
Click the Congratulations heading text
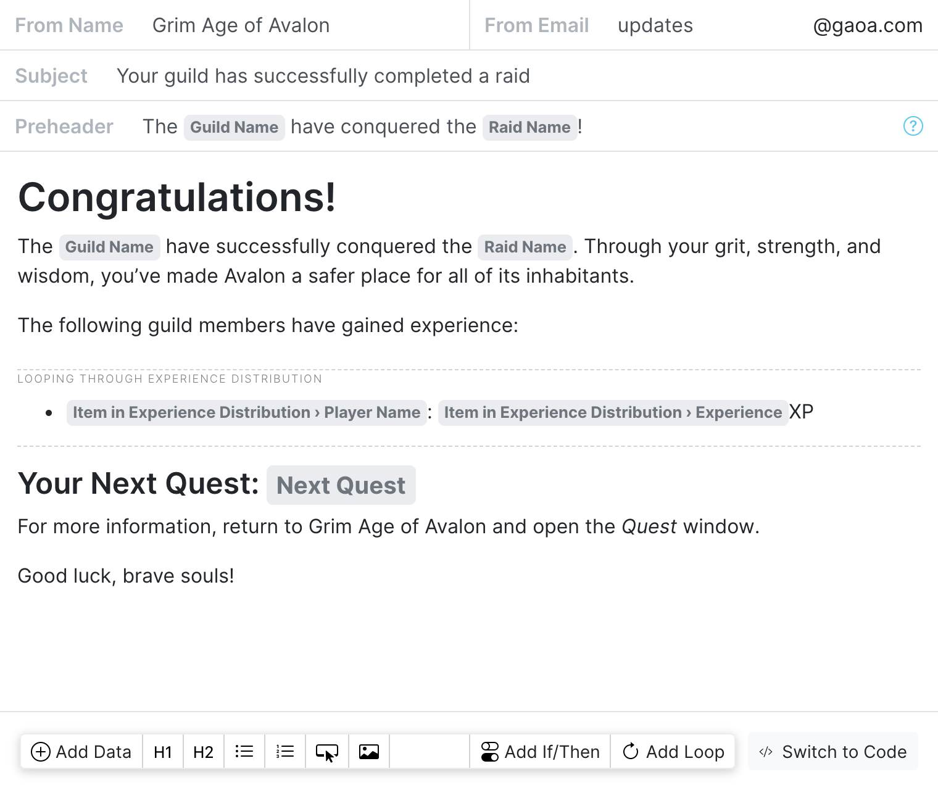[178, 199]
